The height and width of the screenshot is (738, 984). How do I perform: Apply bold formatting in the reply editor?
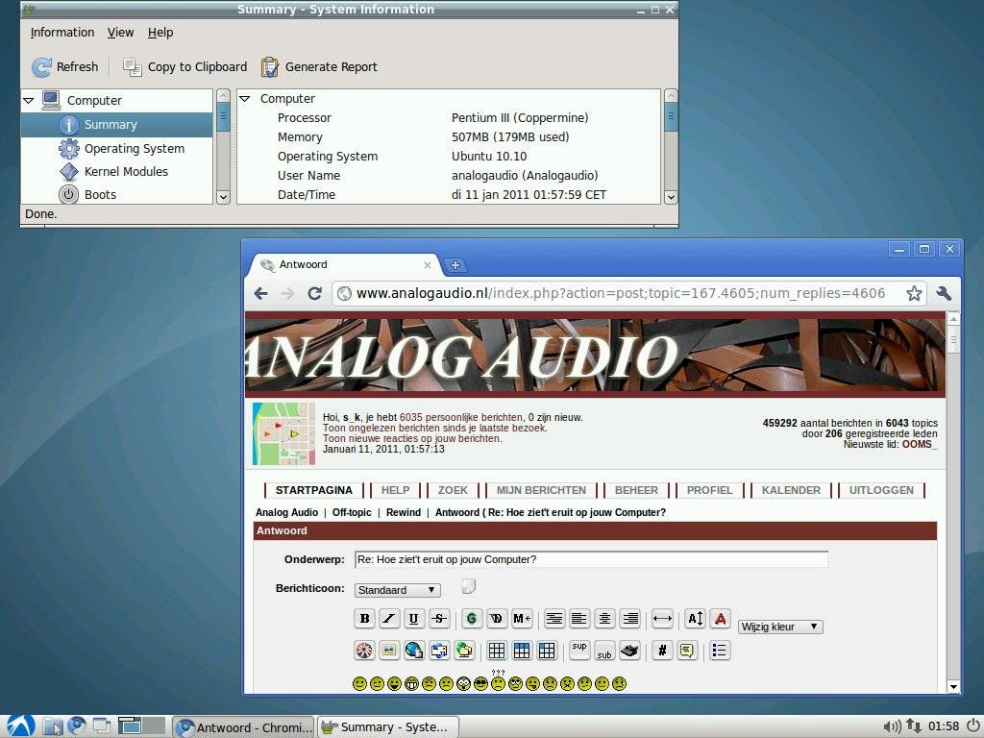click(364, 619)
